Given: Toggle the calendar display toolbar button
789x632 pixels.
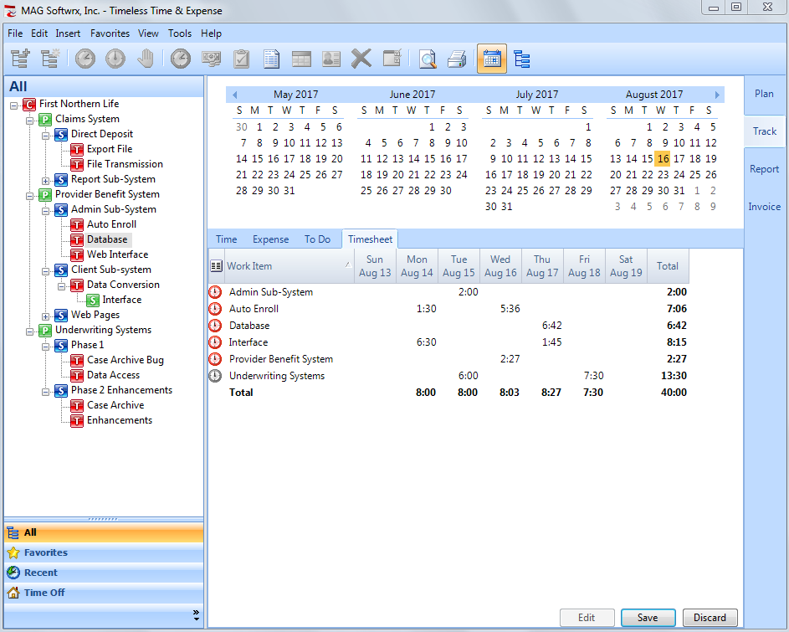Looking at the screenshot, I should 492,59.
